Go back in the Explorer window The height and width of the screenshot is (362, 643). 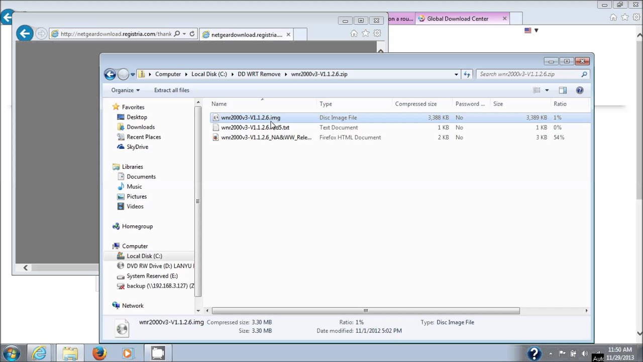click(x=110, y=74)
